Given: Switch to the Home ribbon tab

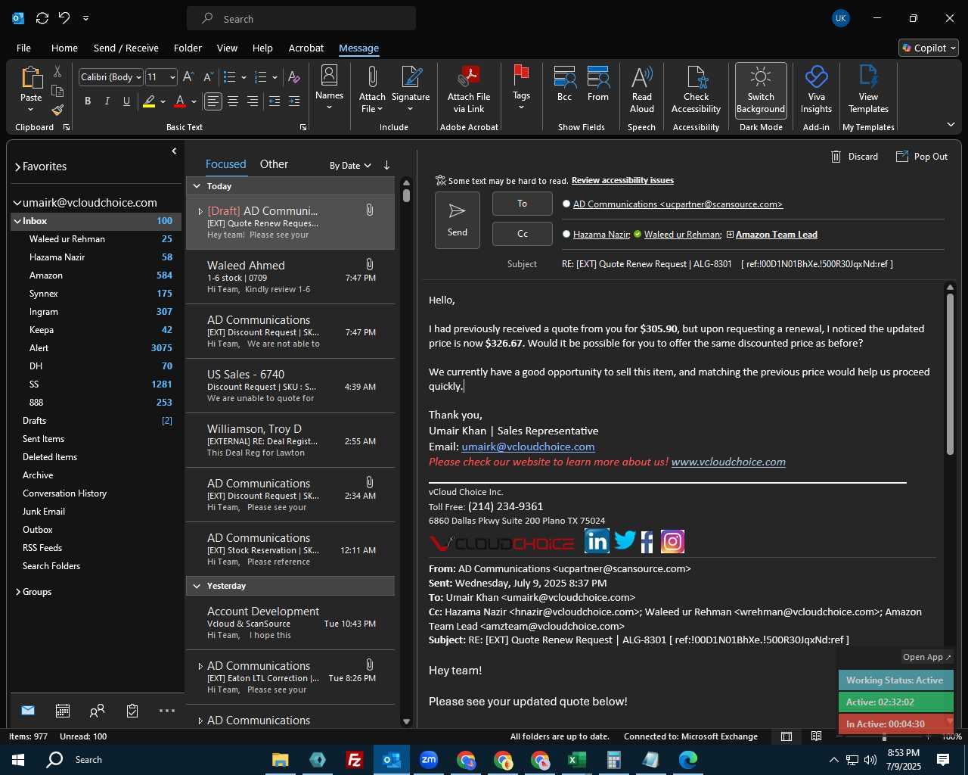Looking at the screenshot, I should 64,48.
